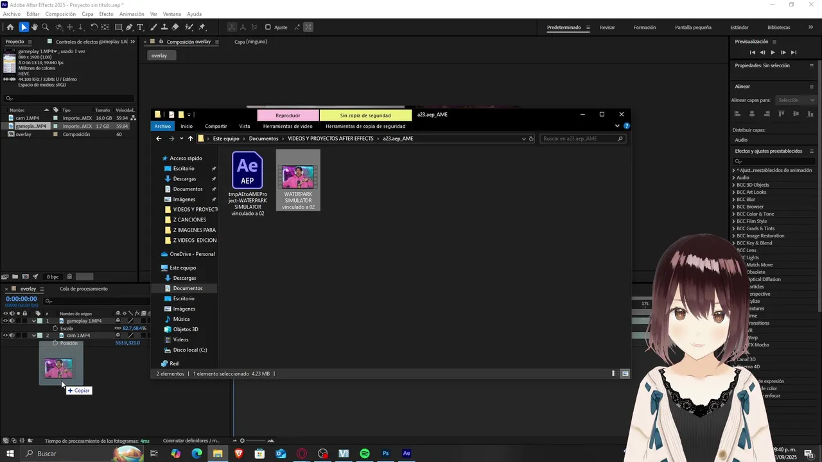
Task: Click the Back arrow in file explorer
Action: coord(159,139)
